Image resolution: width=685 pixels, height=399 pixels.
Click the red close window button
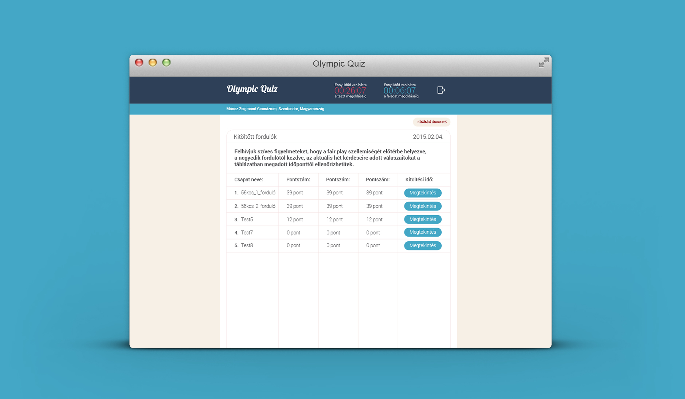coord(139,63)
